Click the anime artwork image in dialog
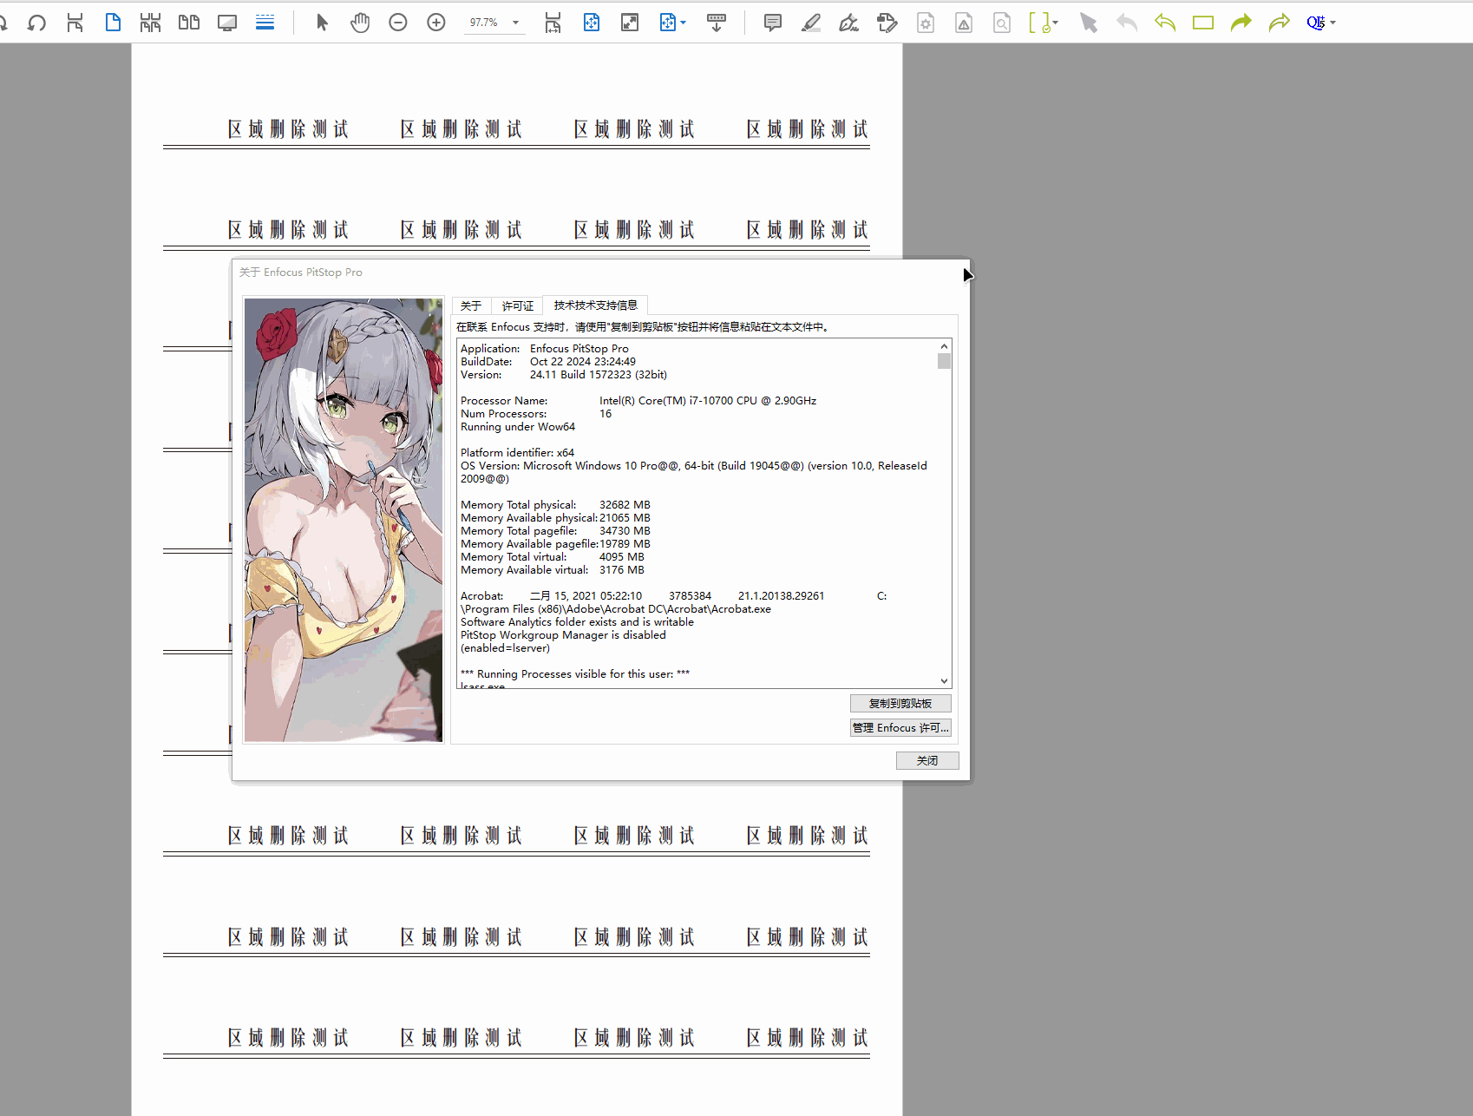The image size is (1473, 1116). (x=344, y=520)
